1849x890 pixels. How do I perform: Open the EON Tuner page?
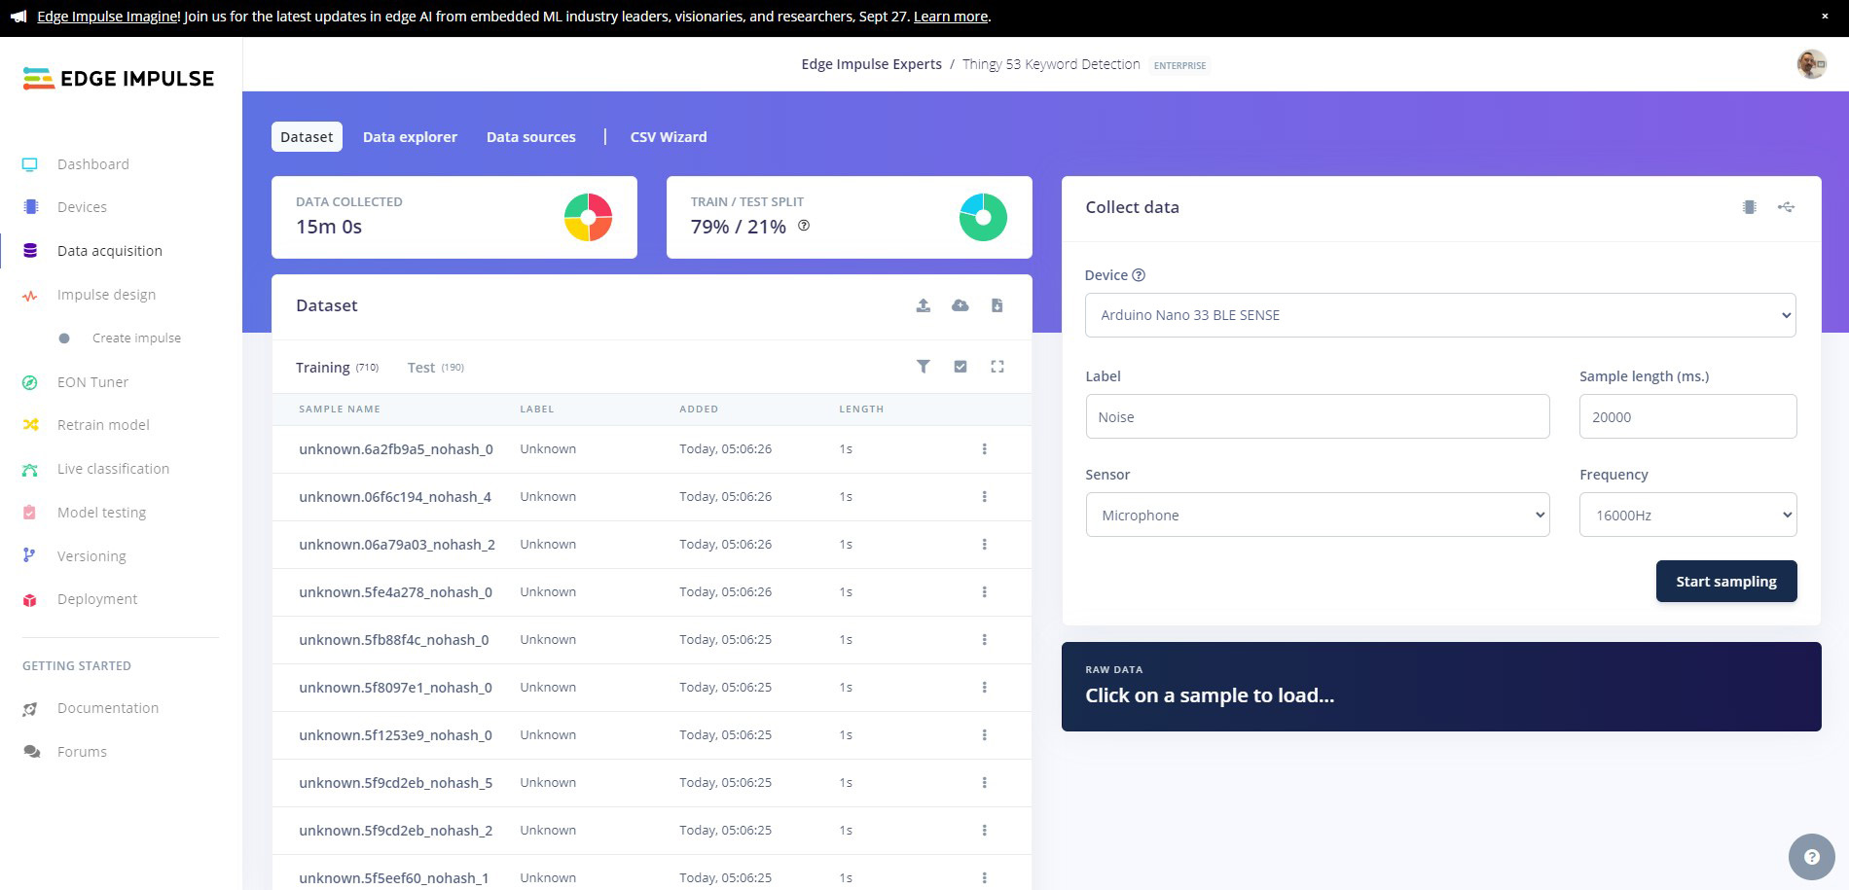pyautogui.click(x=92, y=382)
